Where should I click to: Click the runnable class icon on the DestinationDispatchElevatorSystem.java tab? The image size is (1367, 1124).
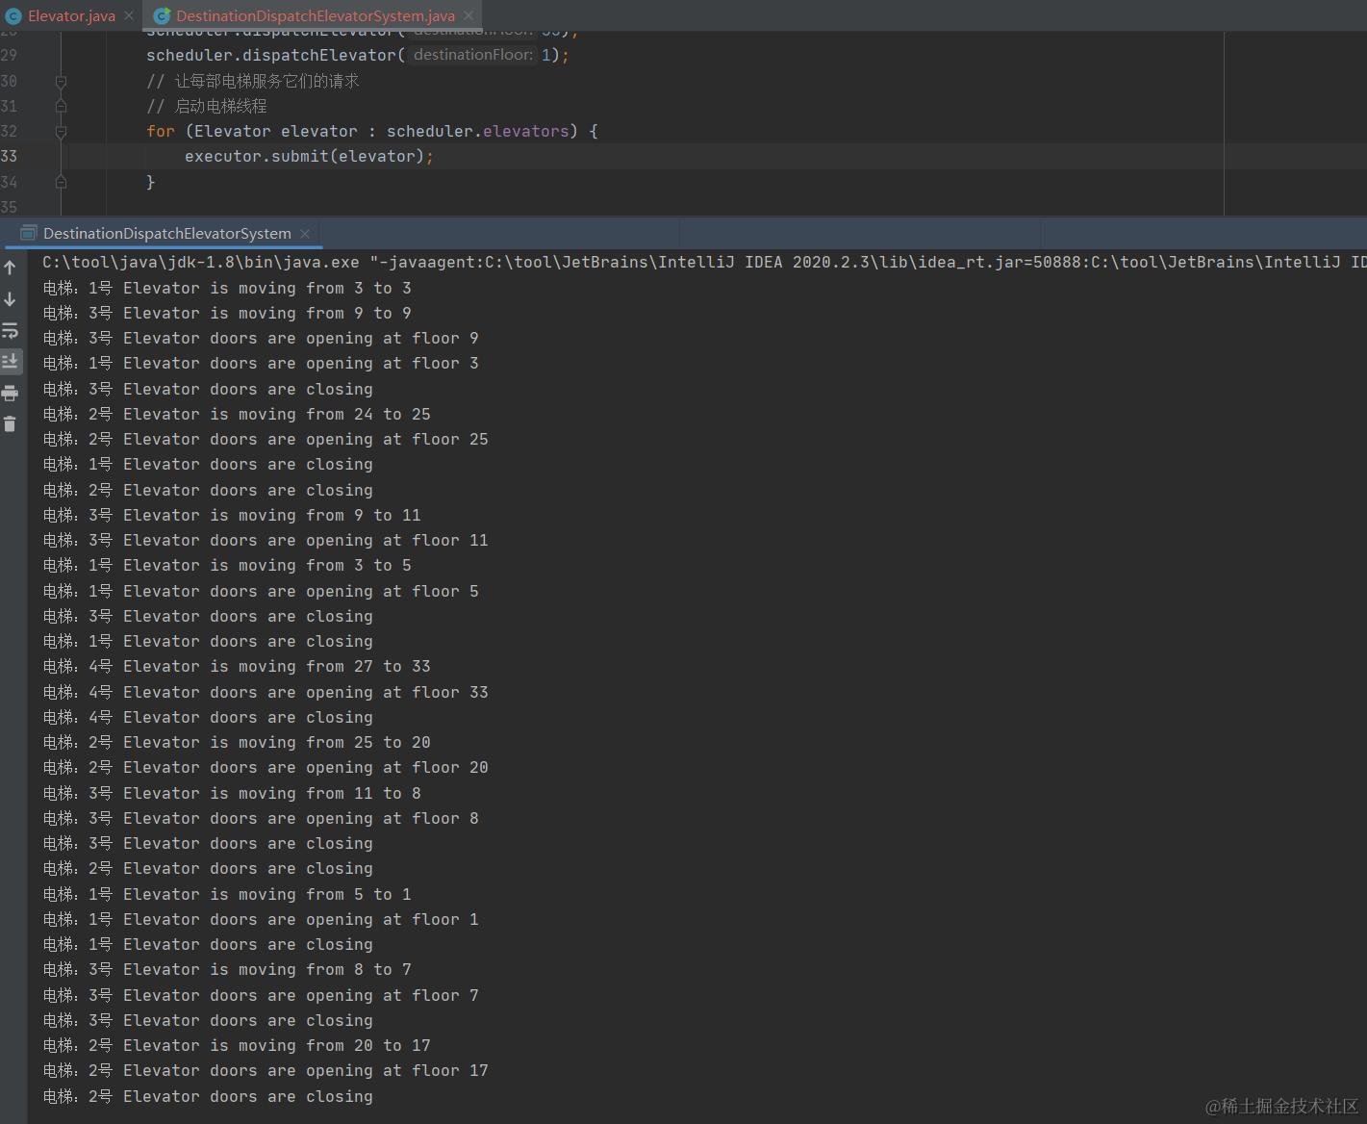click(162, 15)
